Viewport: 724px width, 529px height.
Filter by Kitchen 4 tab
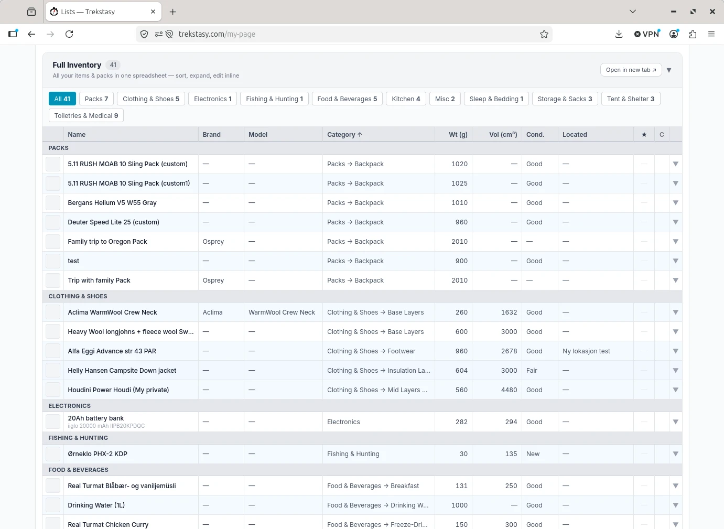click(406, 99)
